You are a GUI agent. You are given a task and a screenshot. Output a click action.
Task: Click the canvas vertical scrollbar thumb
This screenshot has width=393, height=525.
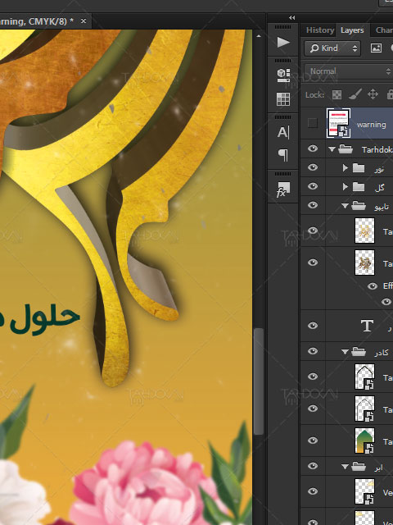(x=259, y=381)
